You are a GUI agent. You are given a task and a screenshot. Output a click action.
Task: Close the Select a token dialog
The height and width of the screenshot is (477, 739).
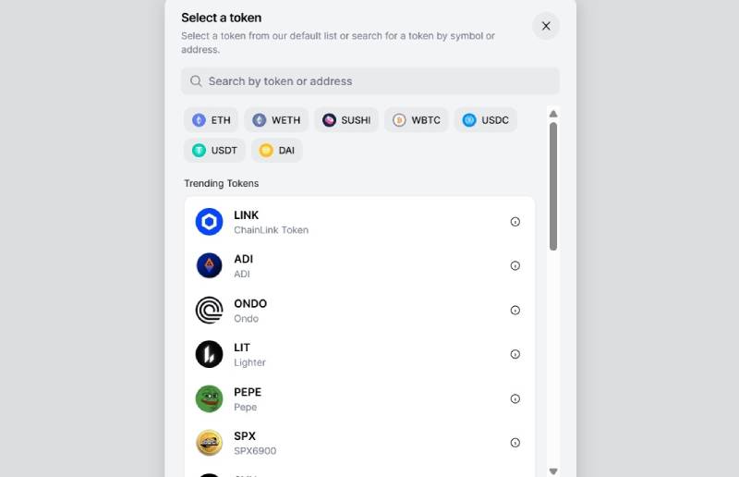coord(546,26)
